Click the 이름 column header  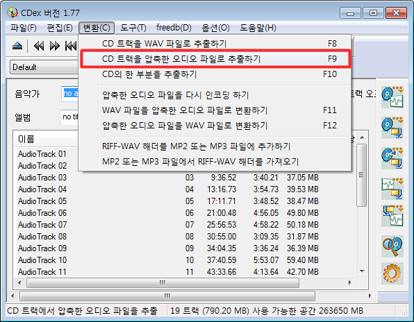47,139
